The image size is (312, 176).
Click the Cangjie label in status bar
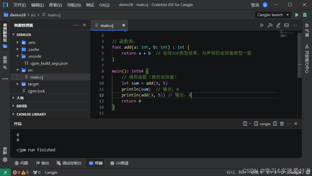51,172
